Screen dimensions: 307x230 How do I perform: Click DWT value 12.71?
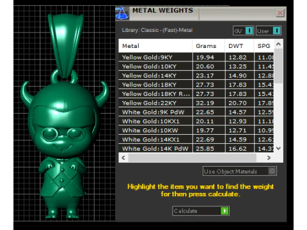tap(238, 130)
